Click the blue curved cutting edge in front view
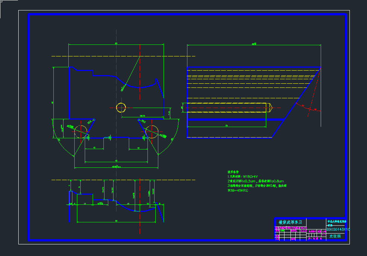367x256 pixels. [x=140, y=87]
